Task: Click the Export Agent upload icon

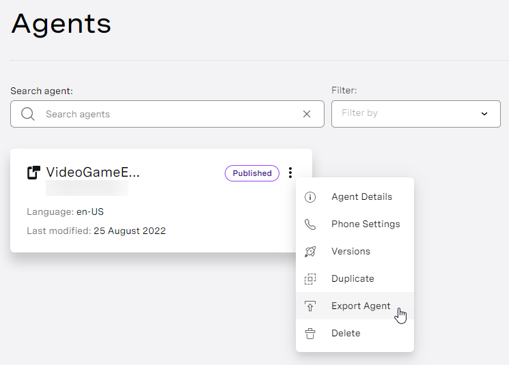Action: [310, 306]
